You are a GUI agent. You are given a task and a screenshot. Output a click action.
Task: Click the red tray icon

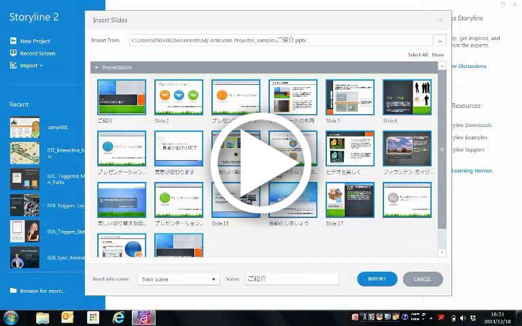point(441,318)
